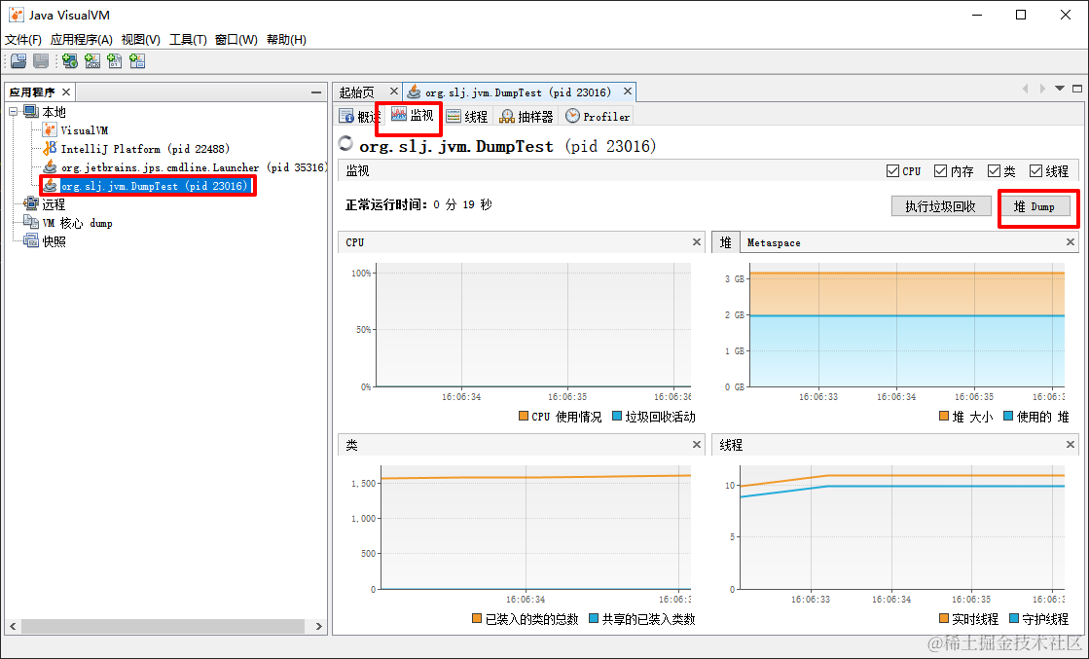Close the DumpTest document tab
This screenshot has width=1089, height=659.
point(627,91)
